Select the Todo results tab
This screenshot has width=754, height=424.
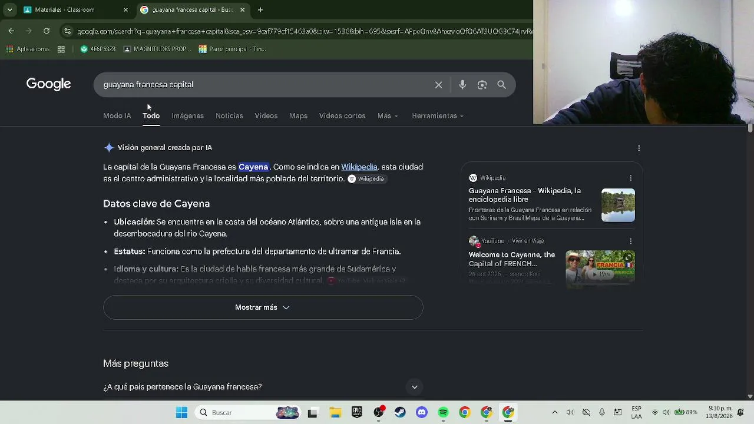pos(151,116)
